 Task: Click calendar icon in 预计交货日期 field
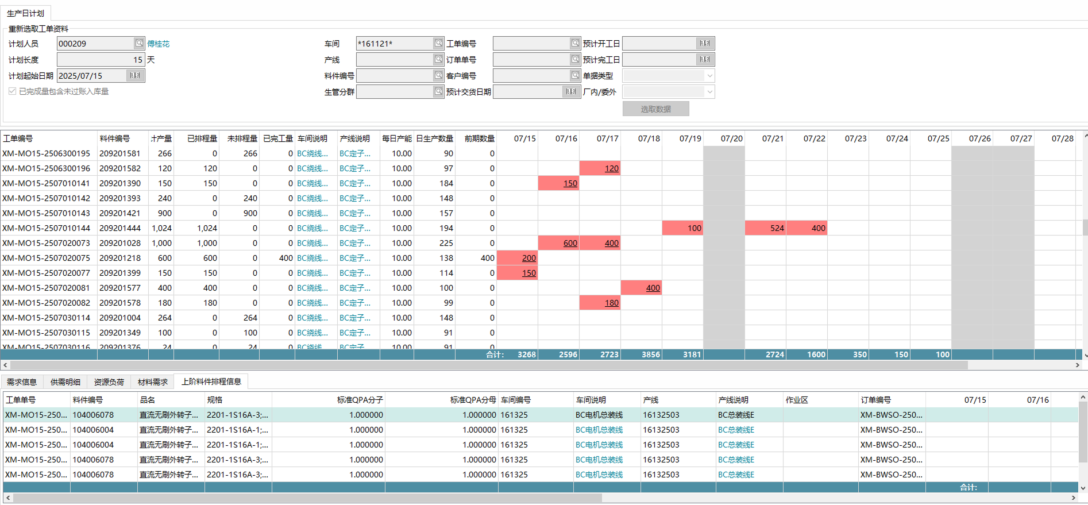[570, 91]
